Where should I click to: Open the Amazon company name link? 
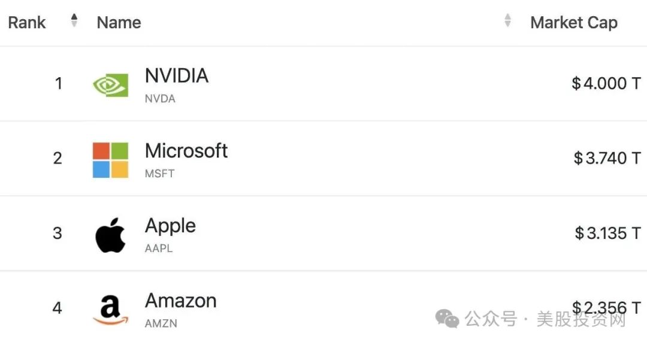181,301
